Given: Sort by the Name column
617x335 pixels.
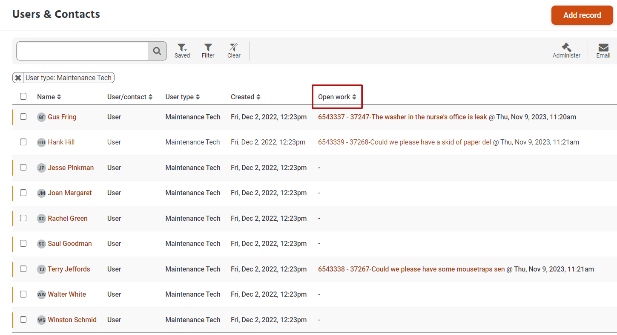Looking at the screenshot, I should point(49,97).
